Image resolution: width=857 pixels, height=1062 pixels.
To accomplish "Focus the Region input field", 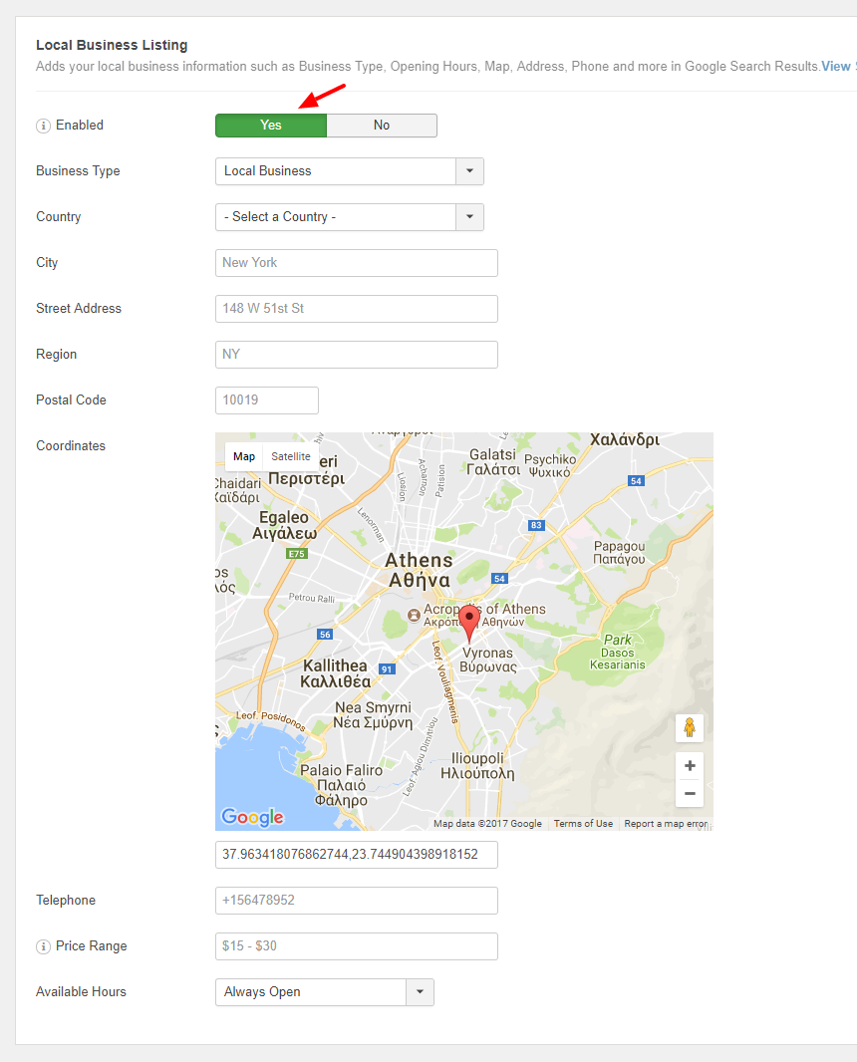I will [x=357, y=355].
